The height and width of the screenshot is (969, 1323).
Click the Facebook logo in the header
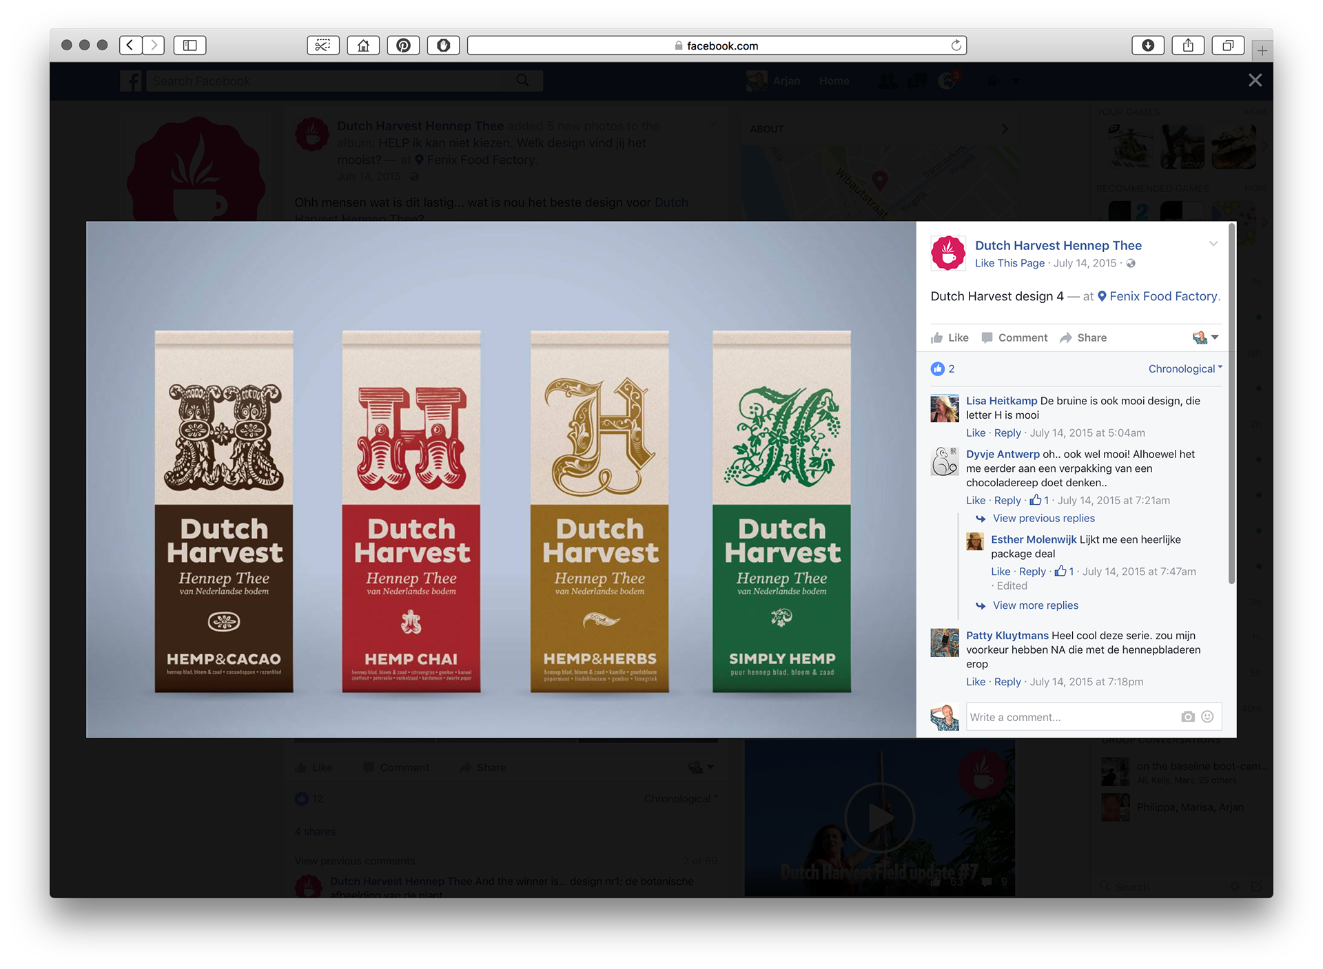pyautogui.click(x=131, y=81)
